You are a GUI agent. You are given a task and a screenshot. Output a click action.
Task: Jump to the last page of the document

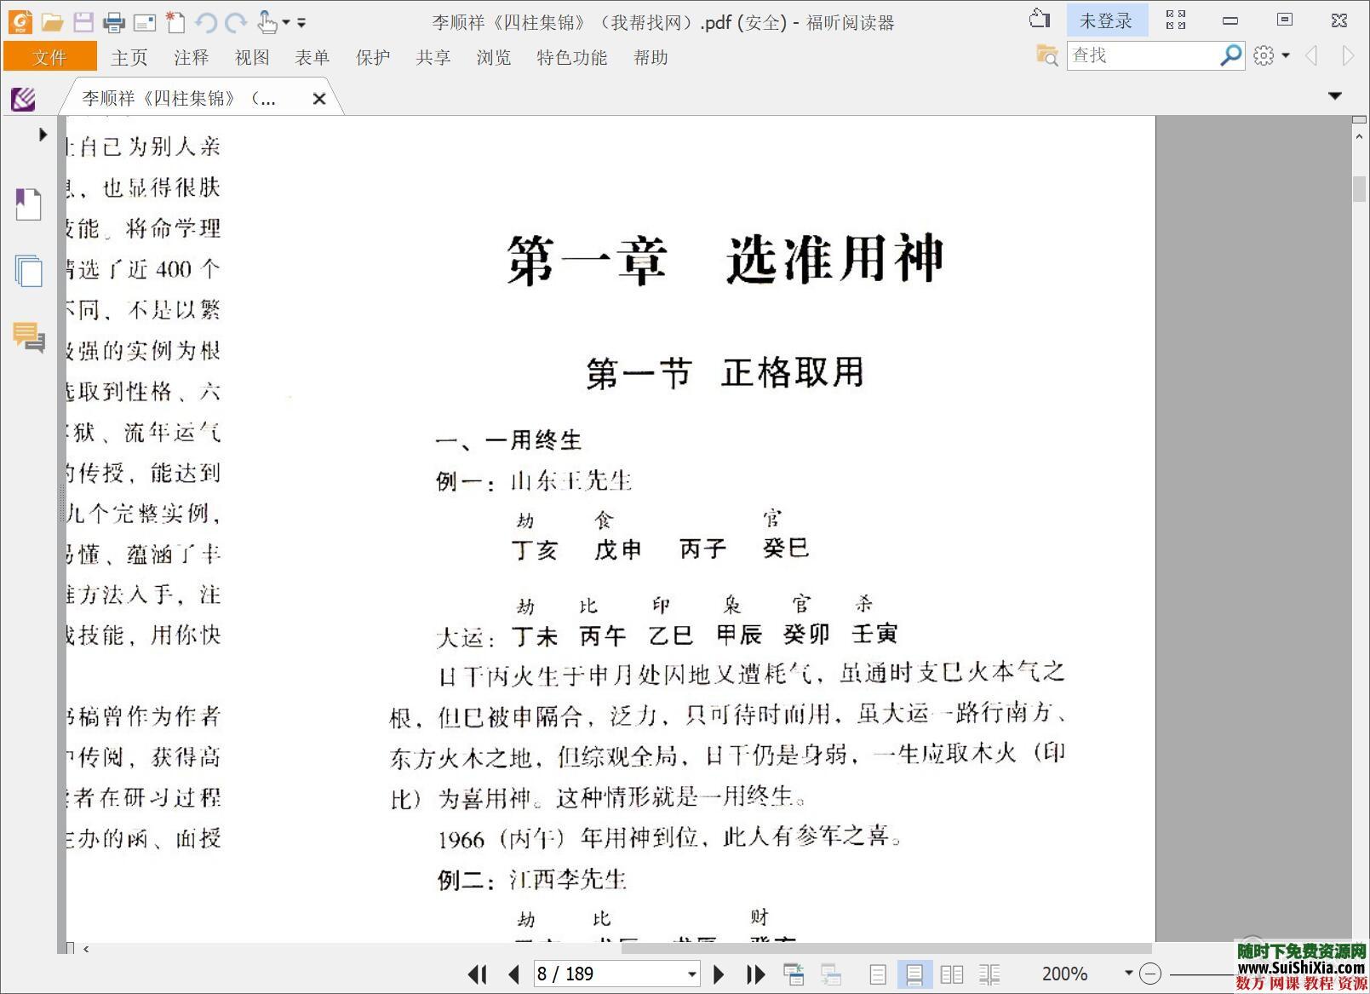point(755,974)
